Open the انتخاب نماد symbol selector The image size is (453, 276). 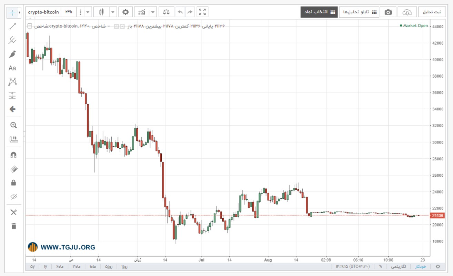pyautogui.click(x=319, y=12)
